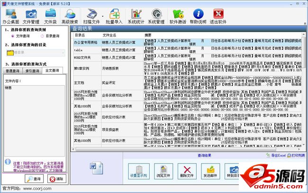Screen dimensions: 308x193
Task: Click 打印列表 print list link
Action: [x=296, y=155]
